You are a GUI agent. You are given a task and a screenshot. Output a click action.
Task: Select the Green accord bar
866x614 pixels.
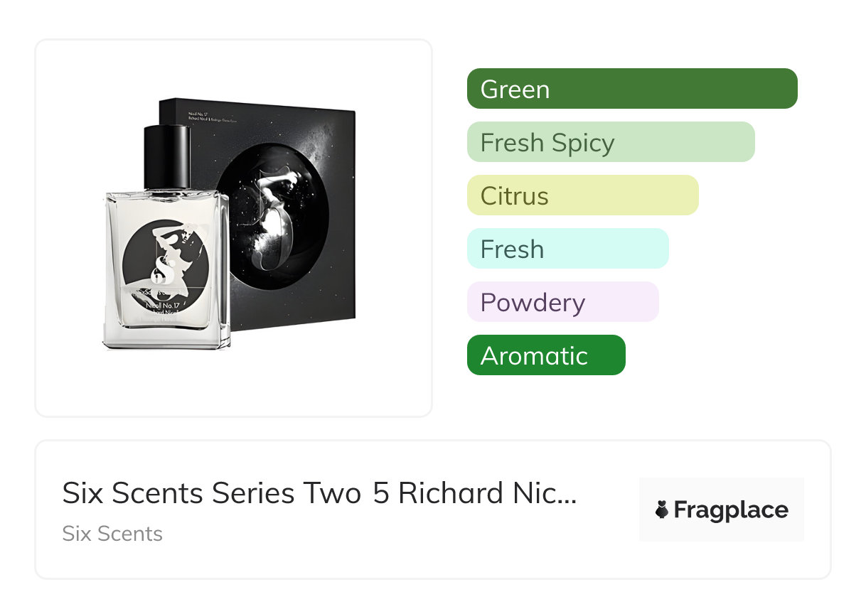point(631,89)
